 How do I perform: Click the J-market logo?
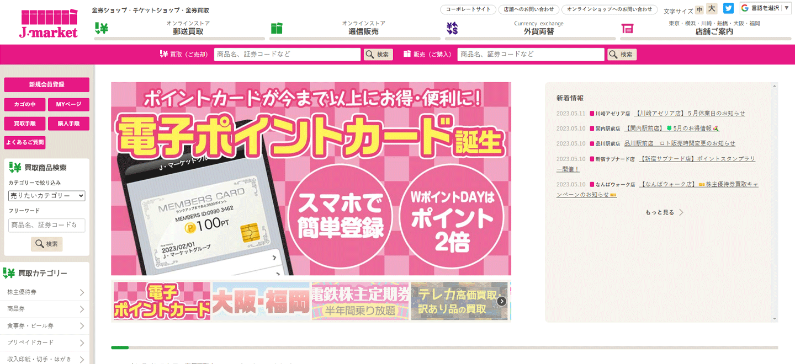[49, 24]
